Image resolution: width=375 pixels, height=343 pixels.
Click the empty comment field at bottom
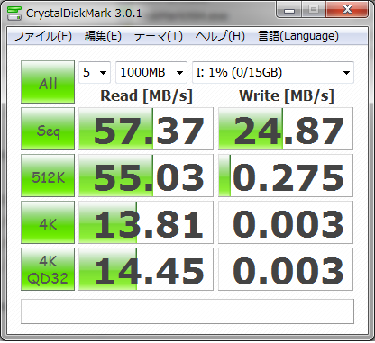(x=187, y=311)
